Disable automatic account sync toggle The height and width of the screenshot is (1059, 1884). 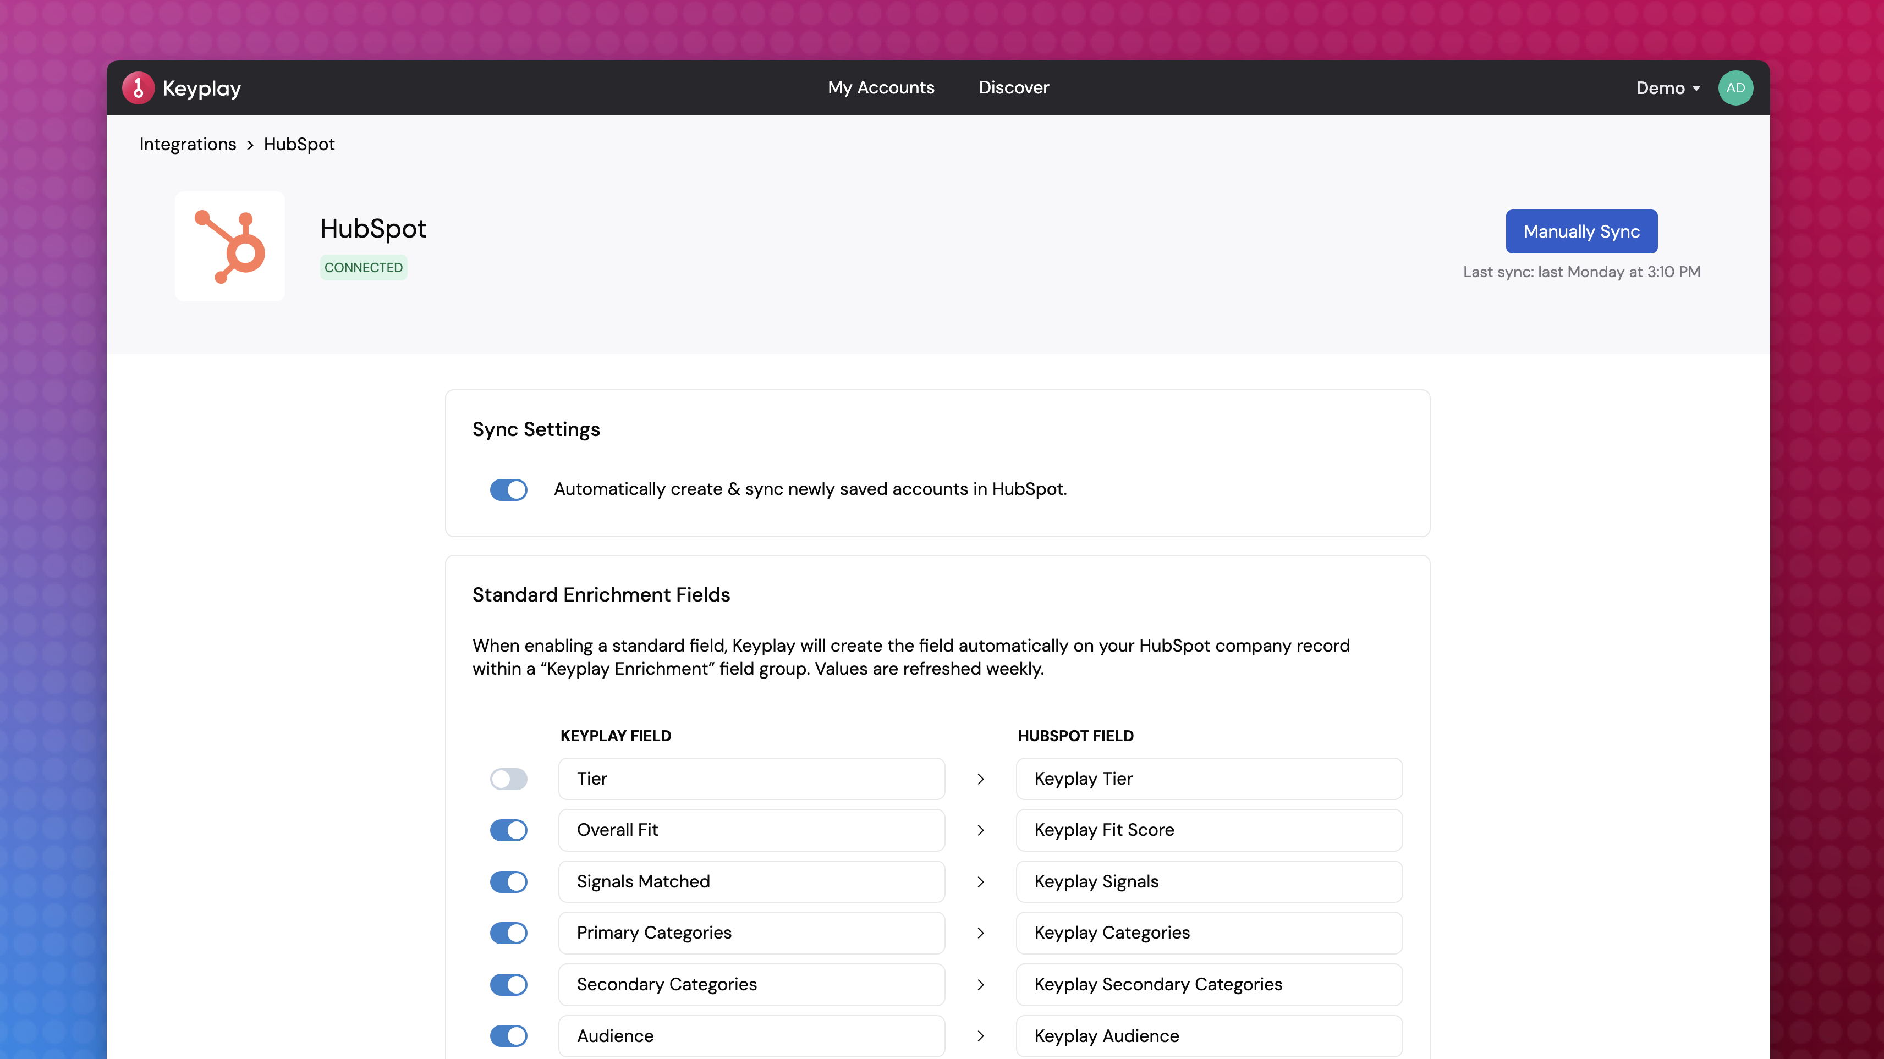(x=508, y=489)
